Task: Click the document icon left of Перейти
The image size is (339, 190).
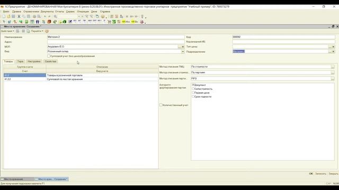Action: pos(28,31)
